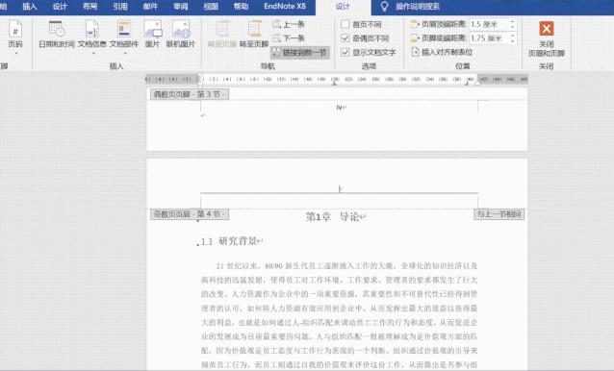Increase 页眉顶端距离 with the up arrow
The image size is (614, 371).
click(x=513, y=22)
